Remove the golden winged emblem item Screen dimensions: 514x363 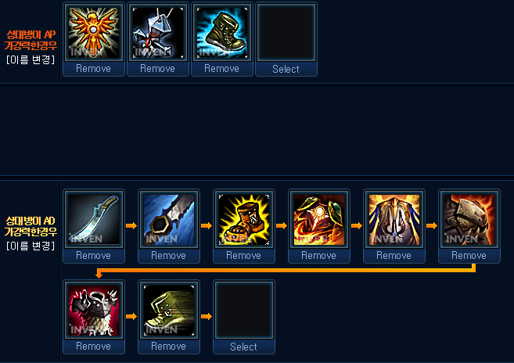(93, 69)
